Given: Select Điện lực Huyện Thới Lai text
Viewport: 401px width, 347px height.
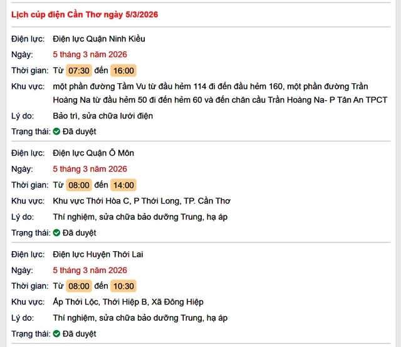Looking at the screenshot, I should pyautogui.click(x=98, y=254).
